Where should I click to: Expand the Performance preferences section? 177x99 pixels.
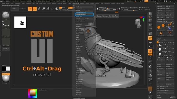(x=80, y=64)
